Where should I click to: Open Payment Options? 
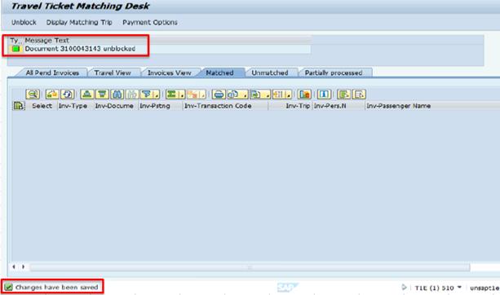[150, 22]
